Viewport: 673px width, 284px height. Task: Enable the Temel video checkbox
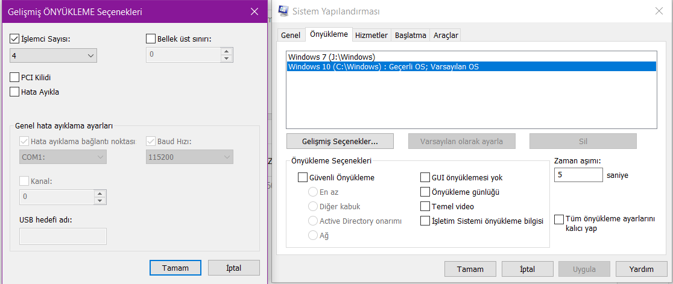point(425,207)
